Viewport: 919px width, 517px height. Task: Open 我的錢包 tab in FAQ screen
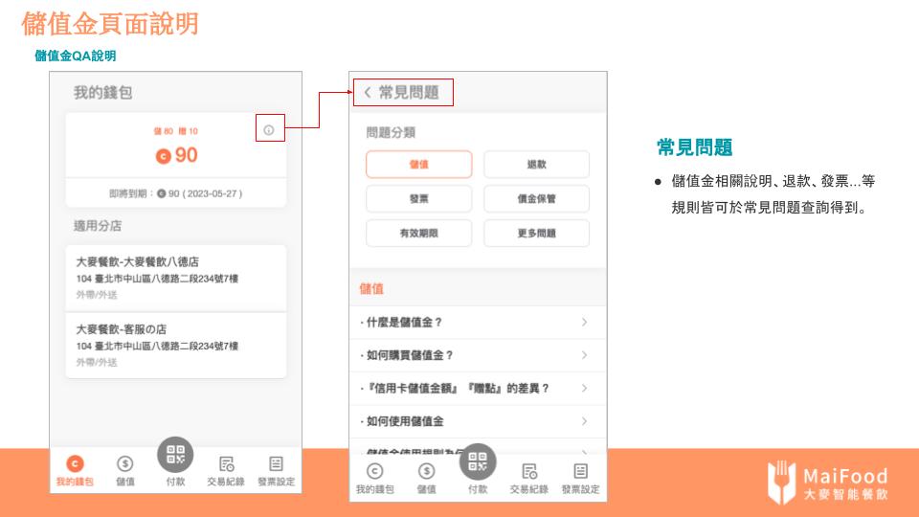375,477
